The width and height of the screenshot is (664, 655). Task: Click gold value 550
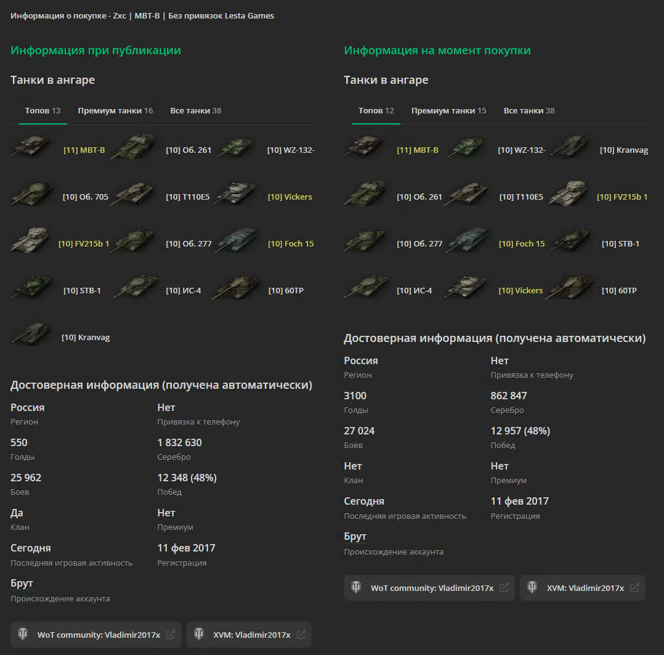[x=19, y=443]
